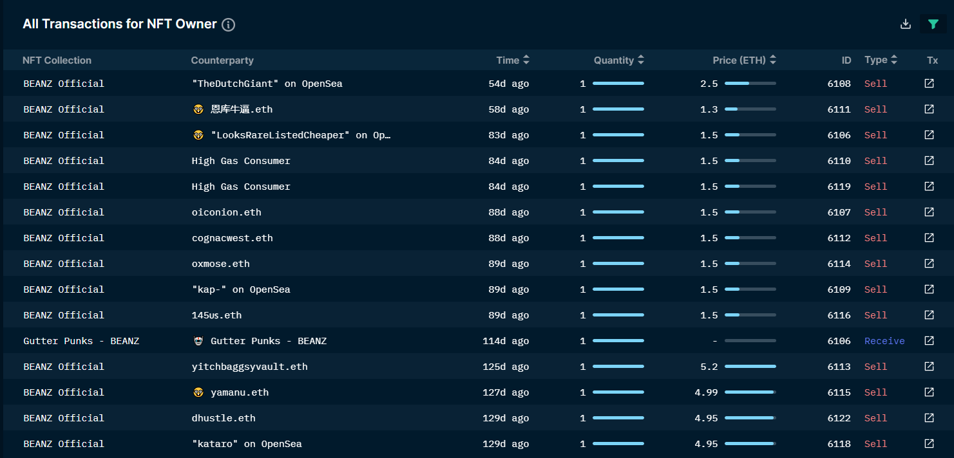
Task: Click the Sell label for ID 6113
Action: [x=875, y=367]
